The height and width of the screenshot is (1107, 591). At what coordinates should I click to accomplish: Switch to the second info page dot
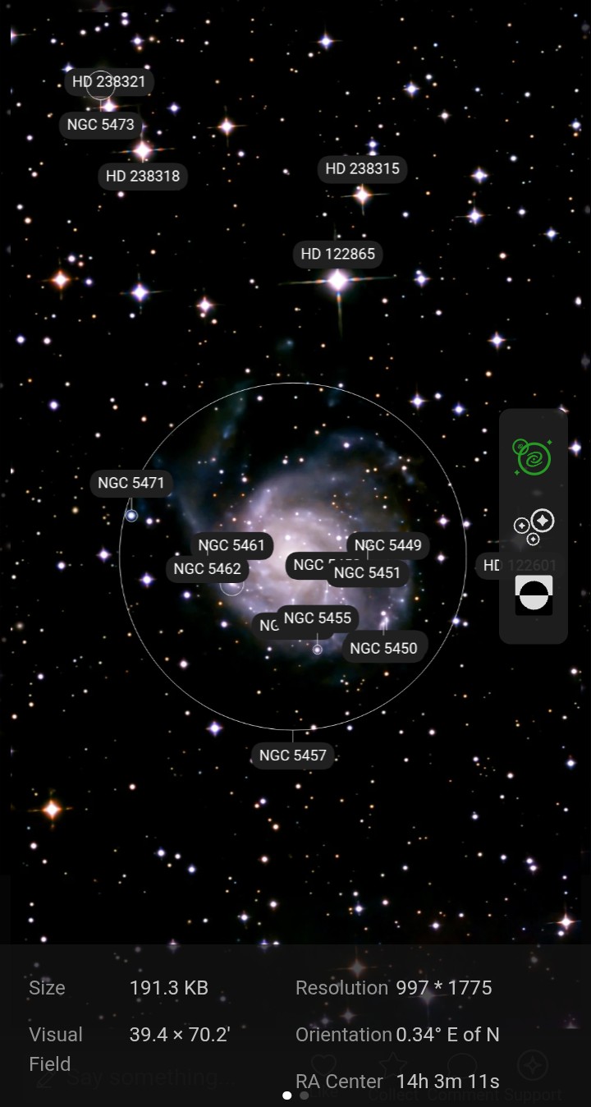coord(305,1095)
